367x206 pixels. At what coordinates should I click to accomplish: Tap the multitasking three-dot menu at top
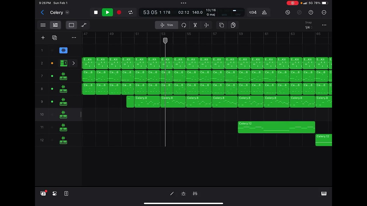pos(183,3)
